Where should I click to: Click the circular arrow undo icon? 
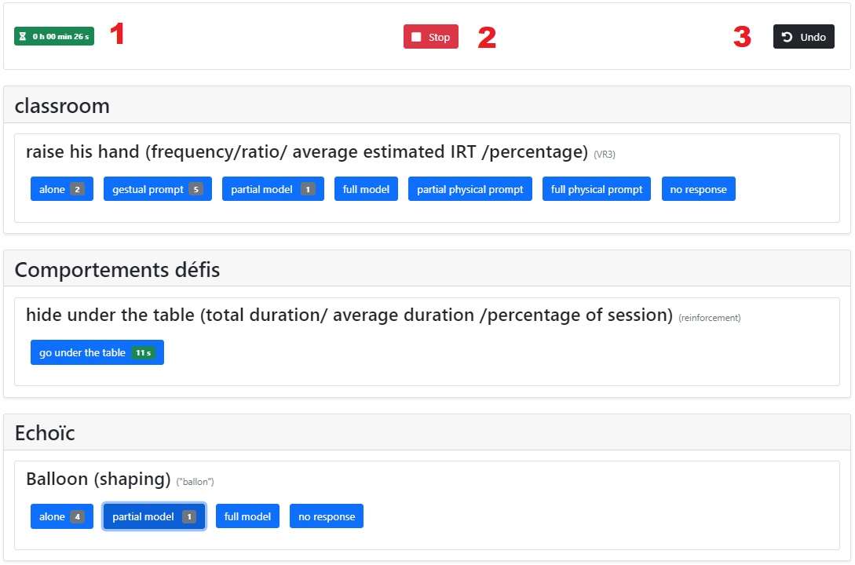787,37
